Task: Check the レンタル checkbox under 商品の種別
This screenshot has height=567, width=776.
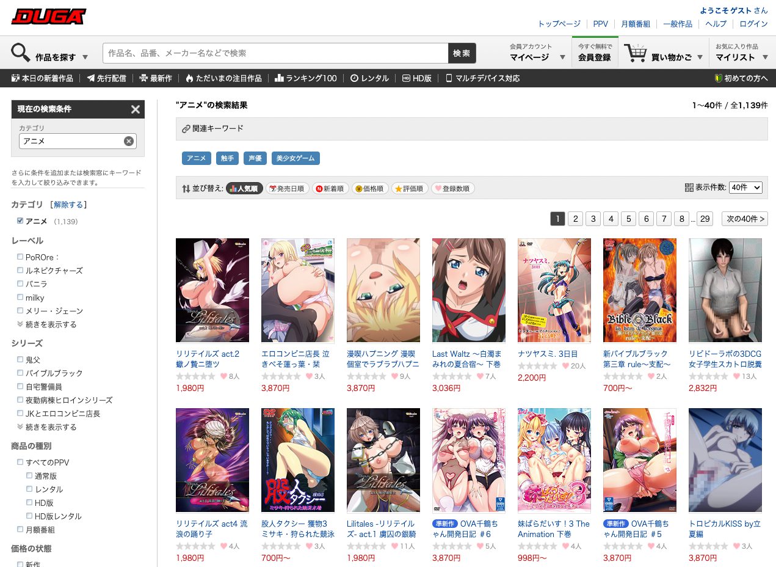Action: tap(29, 489)
